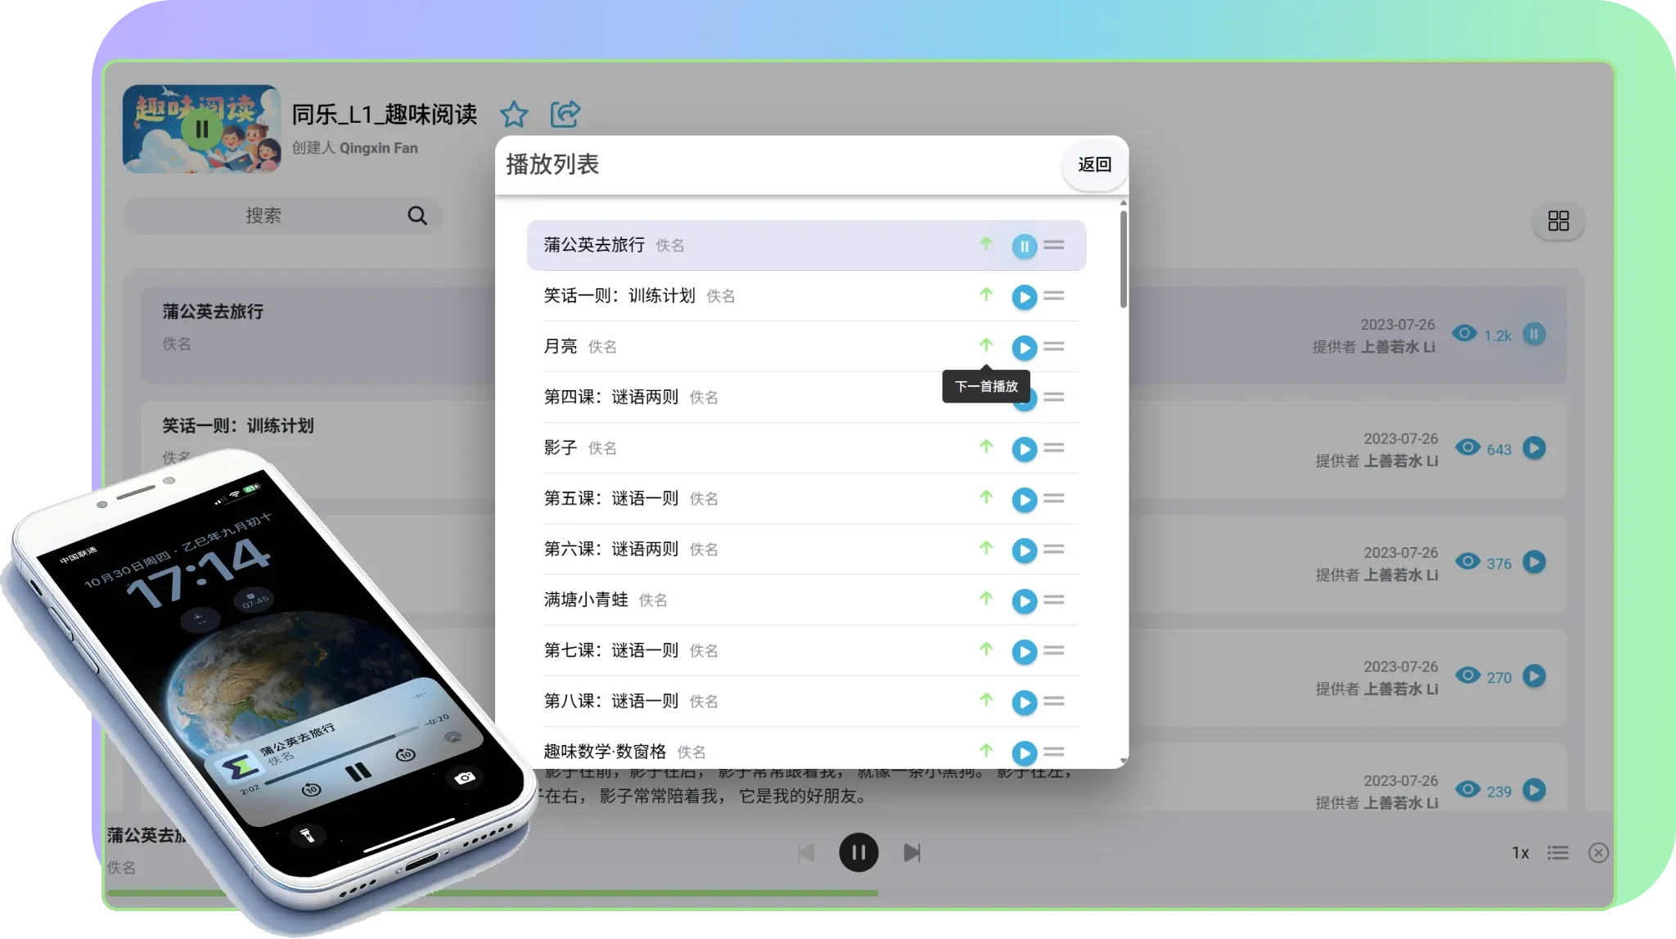Open provider 上善若水 Li on 1.2k row
Image resolution: width=1676 pixels, height=939 pixels.
tap(1398, 347)
